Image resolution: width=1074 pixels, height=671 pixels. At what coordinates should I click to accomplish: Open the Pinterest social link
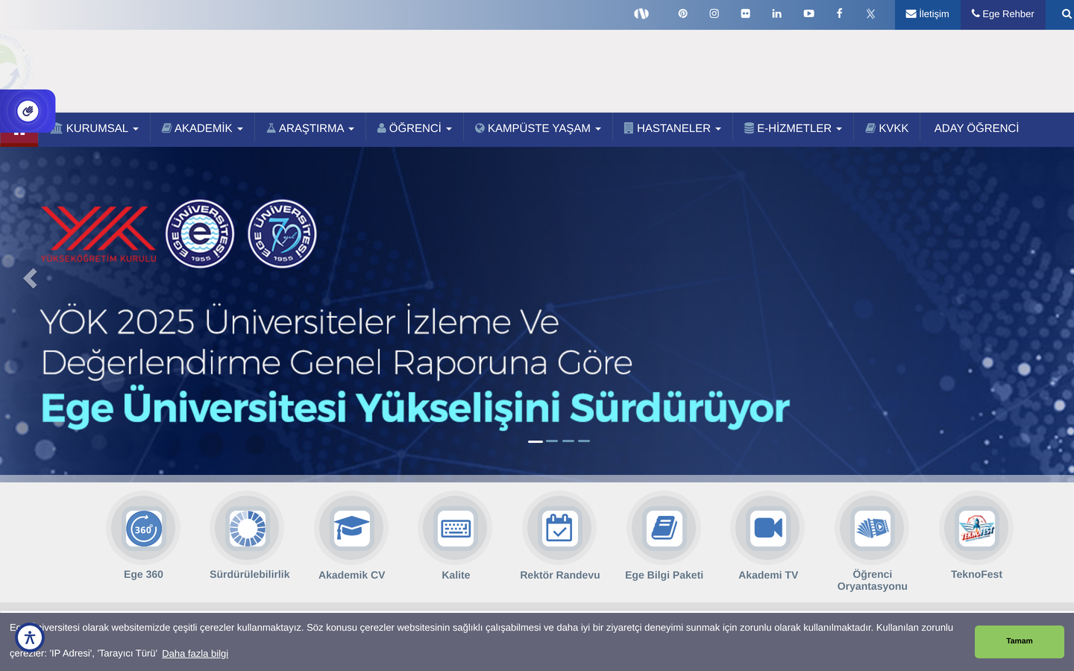(x=682, y=13)
